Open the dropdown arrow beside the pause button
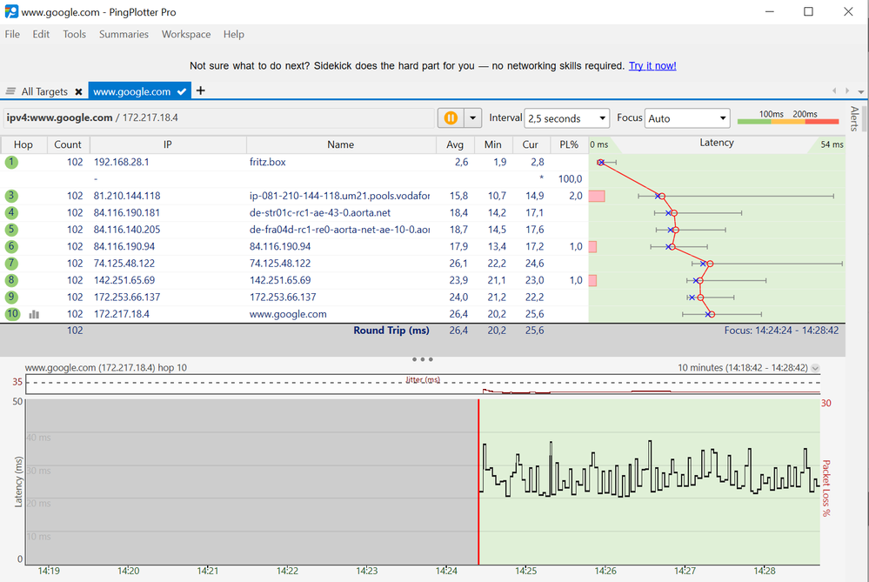Image resolution: width=869 pixels, height=582 pixels. 473,118
